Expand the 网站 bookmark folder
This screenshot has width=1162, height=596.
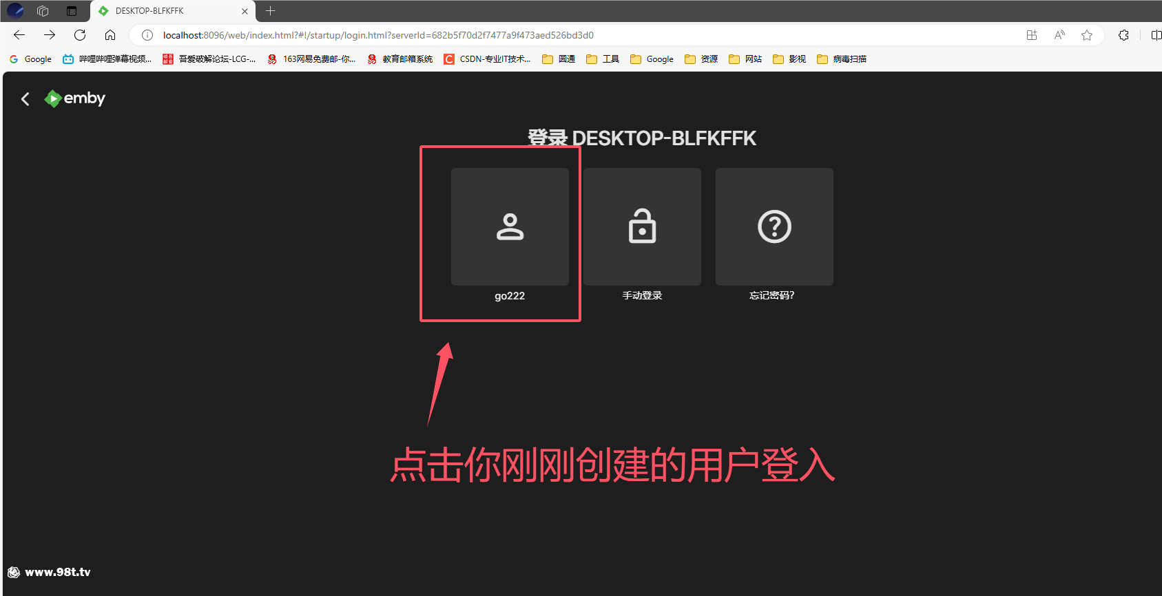(745, 59)
